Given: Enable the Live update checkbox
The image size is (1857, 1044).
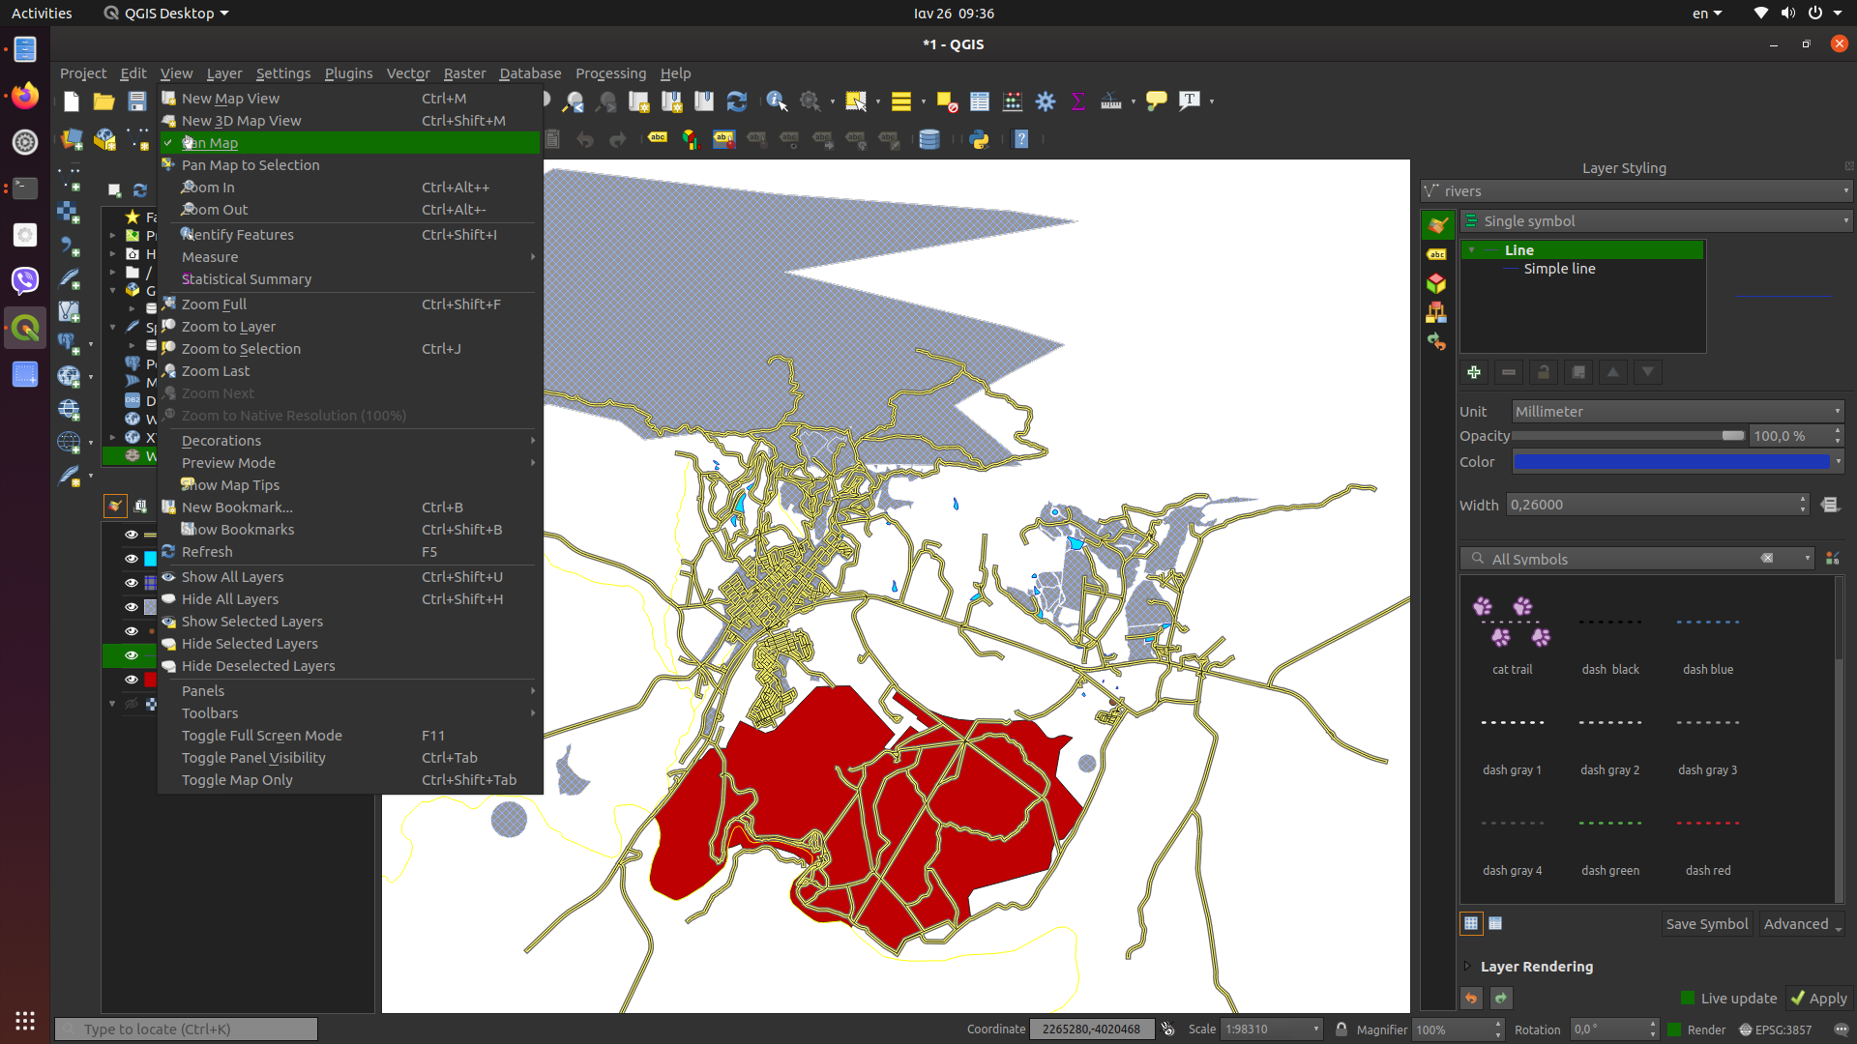Looking at the screenshot, I should (x=1687, y=998).
